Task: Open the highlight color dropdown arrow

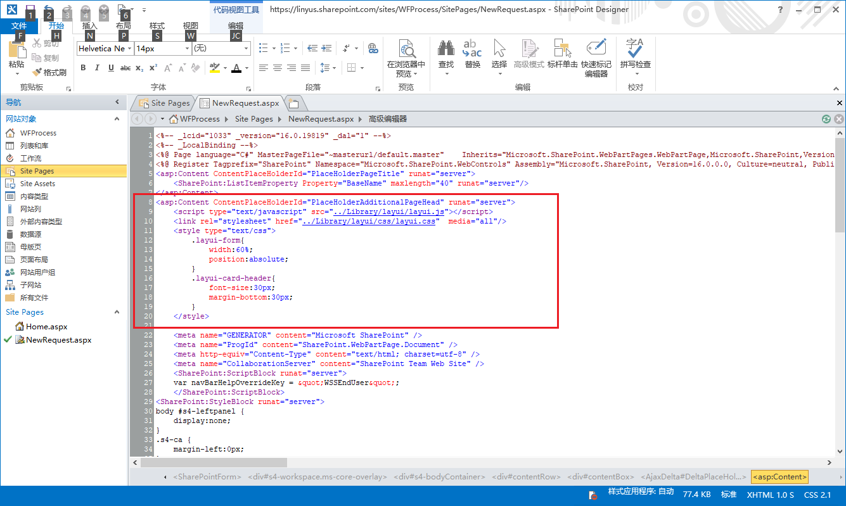Action: [225, 68]
